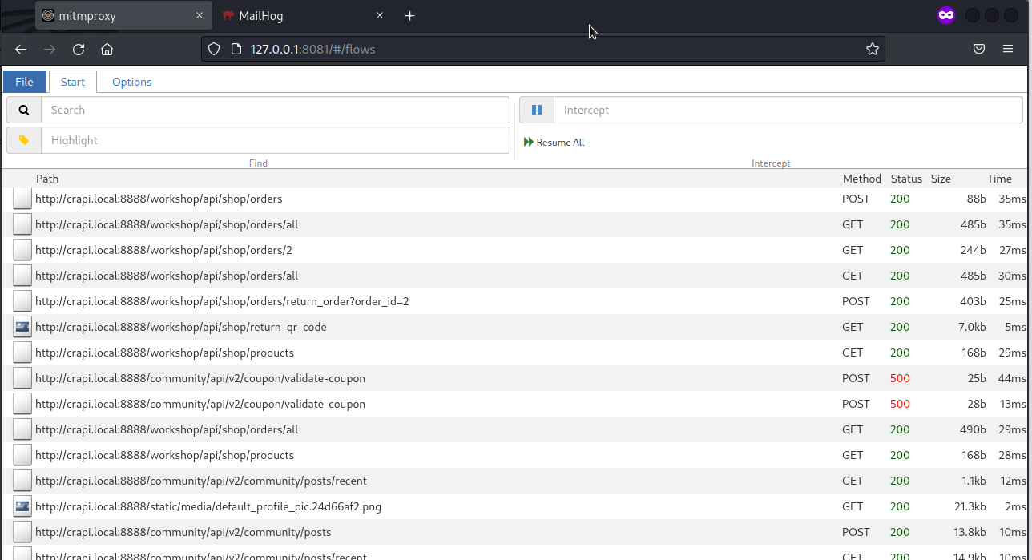Reload the page with browser refresh icon

[79, 50]
